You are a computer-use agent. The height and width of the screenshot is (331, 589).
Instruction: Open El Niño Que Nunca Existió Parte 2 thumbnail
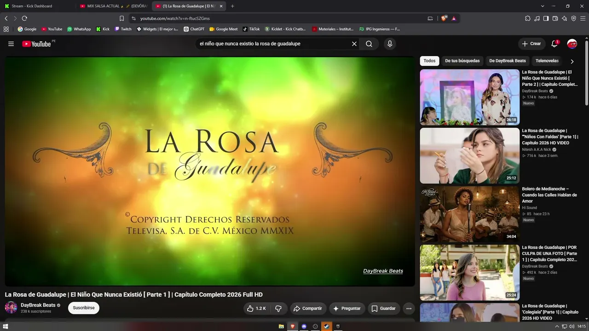pyautogui.click(x=469, y=97)
